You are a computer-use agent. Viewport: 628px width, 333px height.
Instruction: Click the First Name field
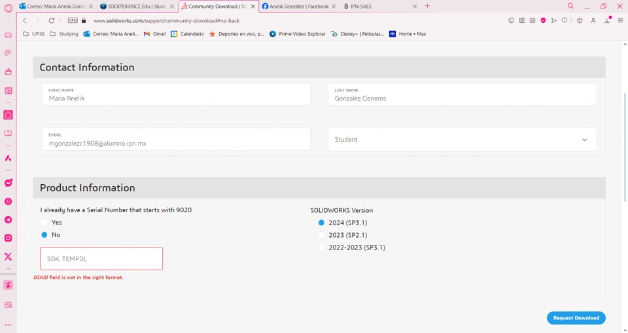pos(176,94)
